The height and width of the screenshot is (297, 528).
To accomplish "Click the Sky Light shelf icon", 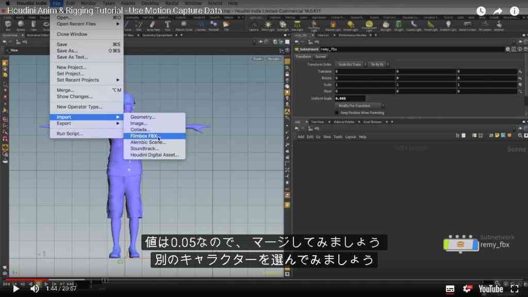I will click(386, 25).
